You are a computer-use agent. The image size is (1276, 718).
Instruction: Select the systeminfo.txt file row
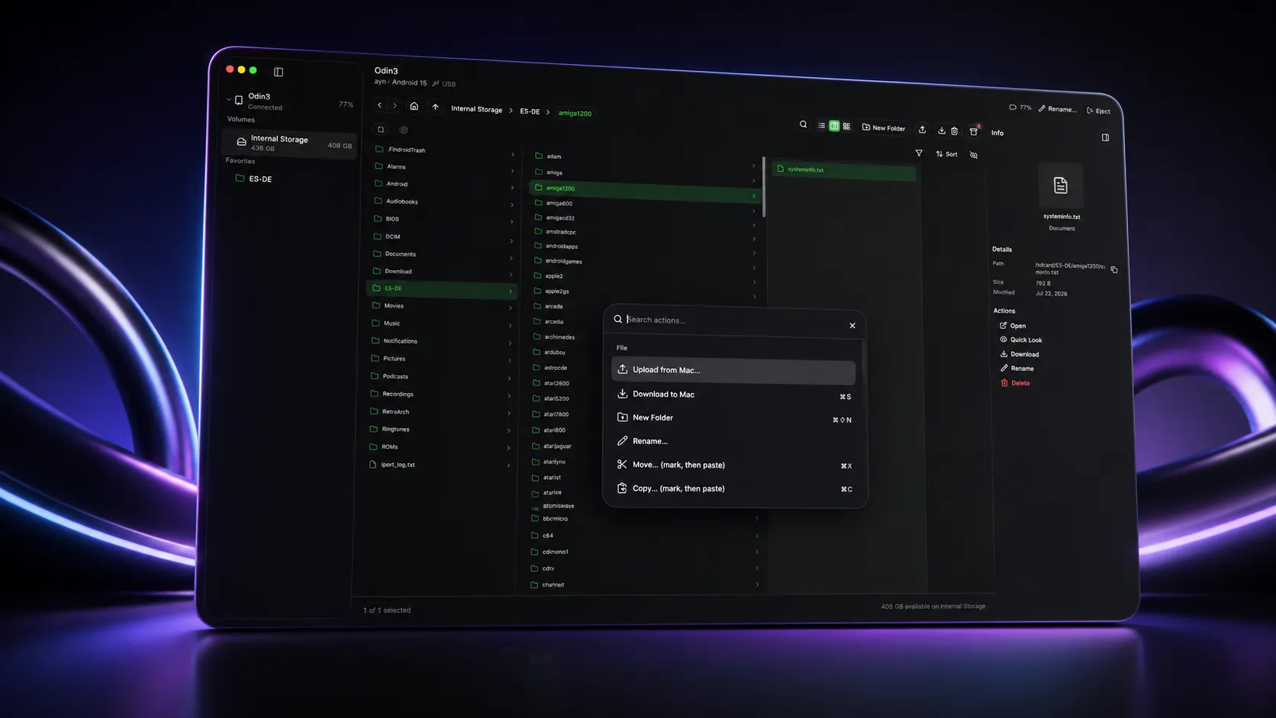click(844, 171)
